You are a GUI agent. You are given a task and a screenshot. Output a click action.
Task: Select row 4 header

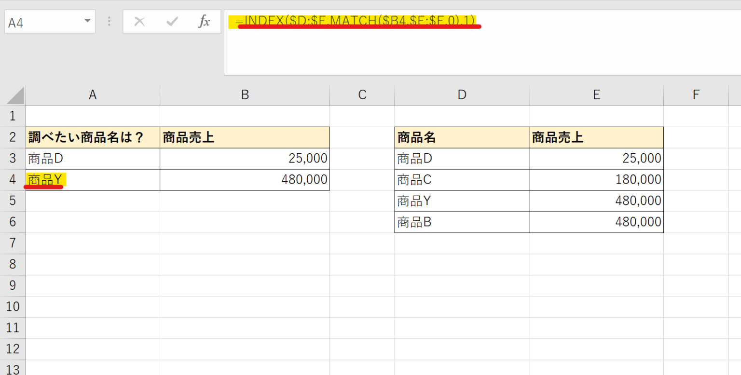pos(13,180)
